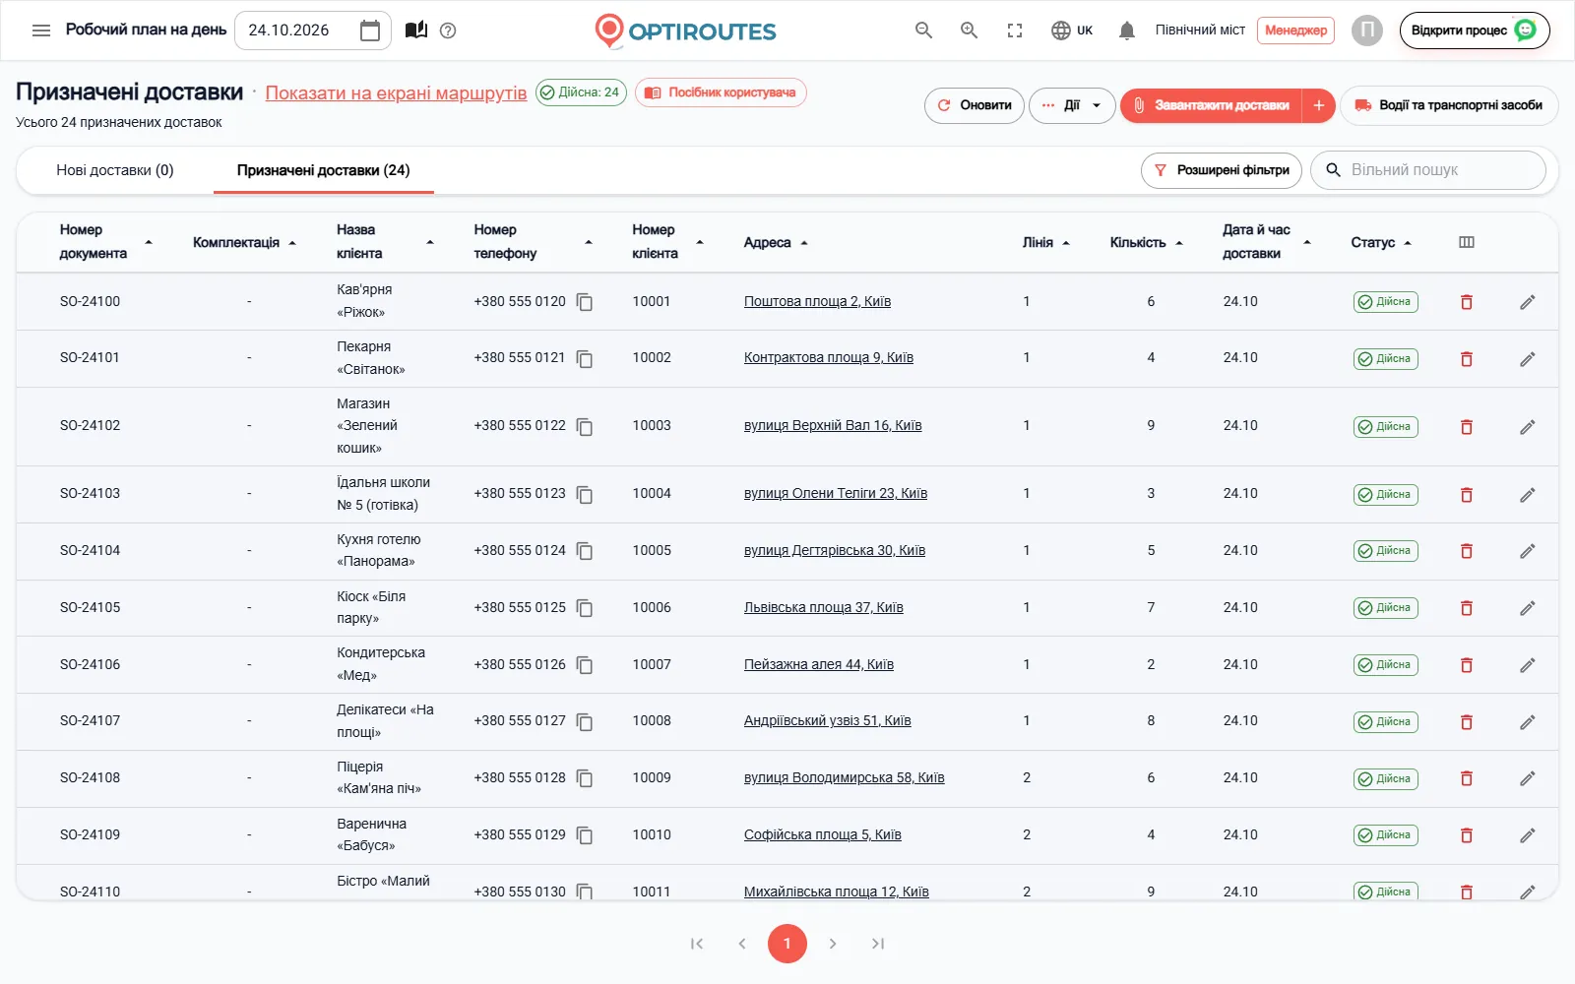Click the date field 24.10.2026
Viewport: 1575px width, 984px height.
(x=313, y=31)
